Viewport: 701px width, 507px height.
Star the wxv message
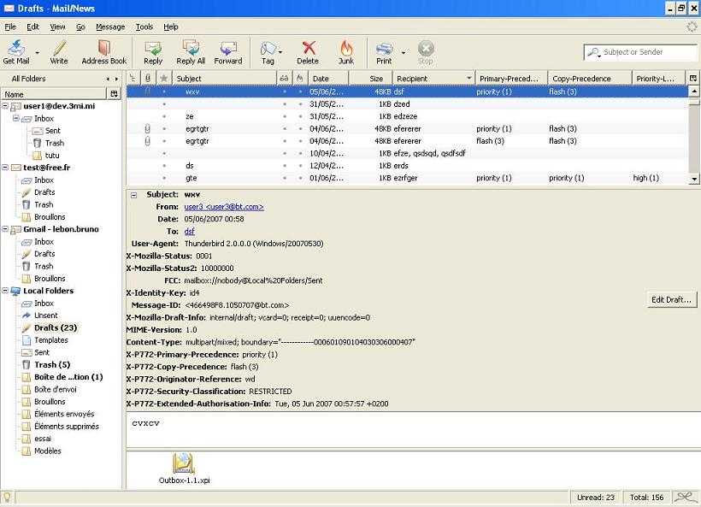[163, 91]
